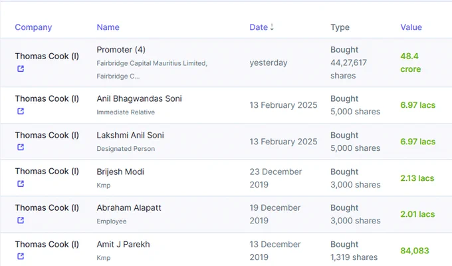Image resolution: width=452 pixels, height=266 pixels.
Task: Select the Lakshmi Anil Soni name
Action: pos(130,135)
